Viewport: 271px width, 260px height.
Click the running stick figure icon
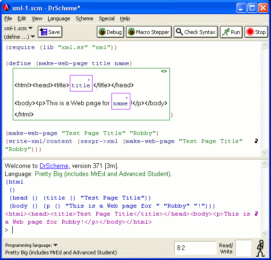pyautogui.click(x=261, y=248)
